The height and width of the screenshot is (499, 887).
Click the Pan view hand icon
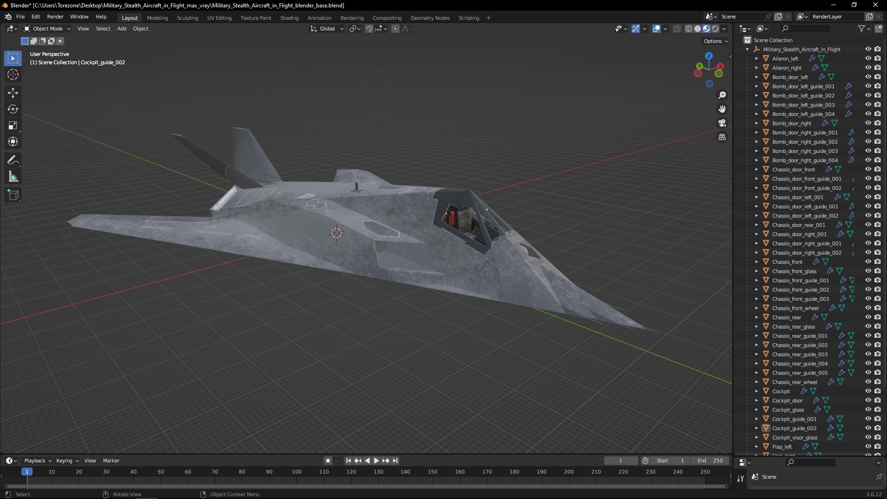tap(722, 109)
